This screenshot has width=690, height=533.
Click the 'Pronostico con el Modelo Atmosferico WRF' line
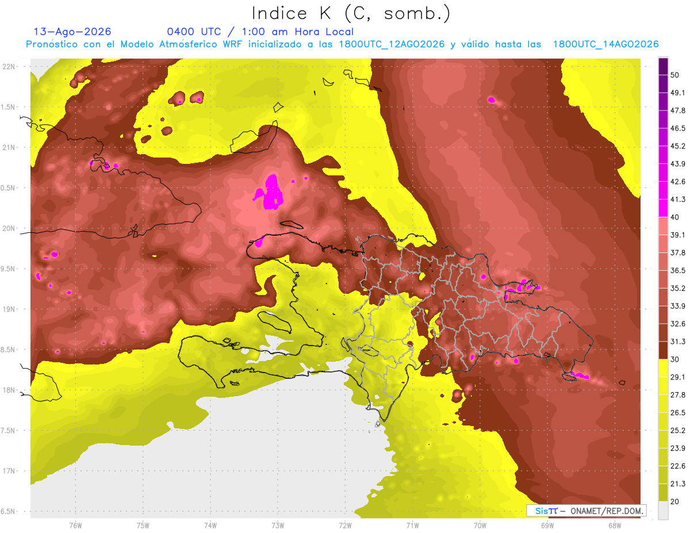(343, 44)
